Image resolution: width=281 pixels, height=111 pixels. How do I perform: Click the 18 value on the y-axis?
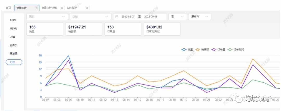[x=40, y=55]
